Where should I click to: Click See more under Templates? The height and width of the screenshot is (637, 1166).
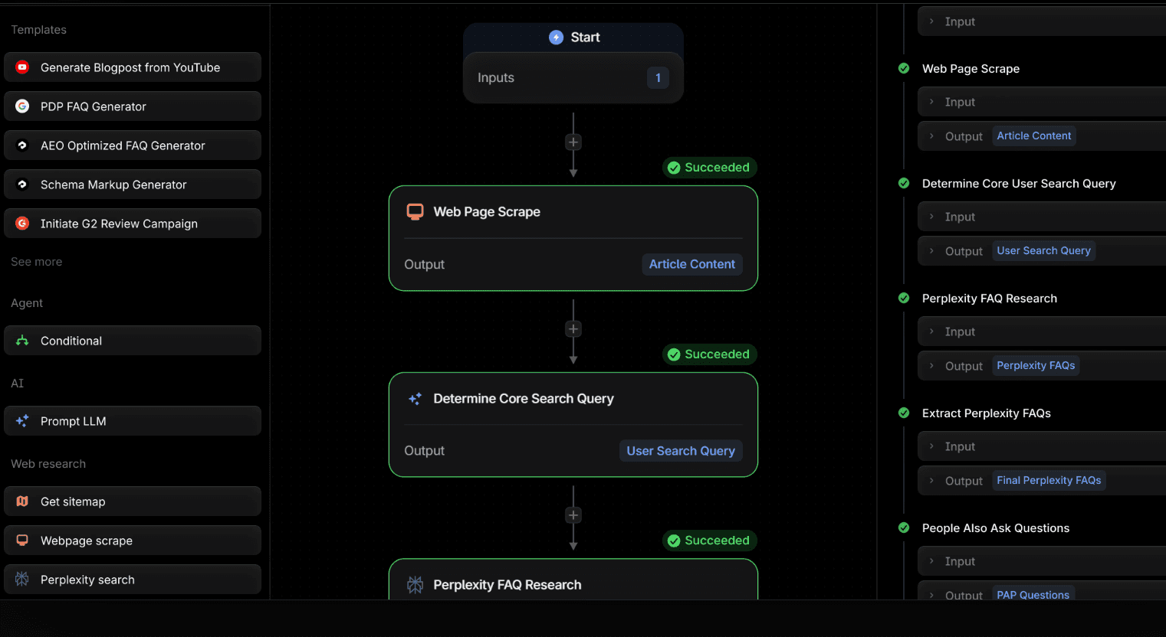coord(37,262)
